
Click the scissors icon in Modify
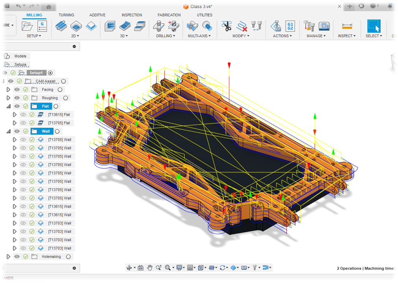tap(227, 26)
